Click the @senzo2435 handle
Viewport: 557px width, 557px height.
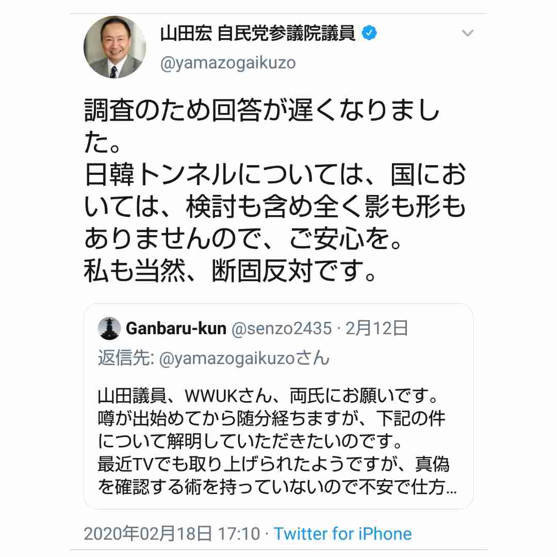tap(282, 329)
